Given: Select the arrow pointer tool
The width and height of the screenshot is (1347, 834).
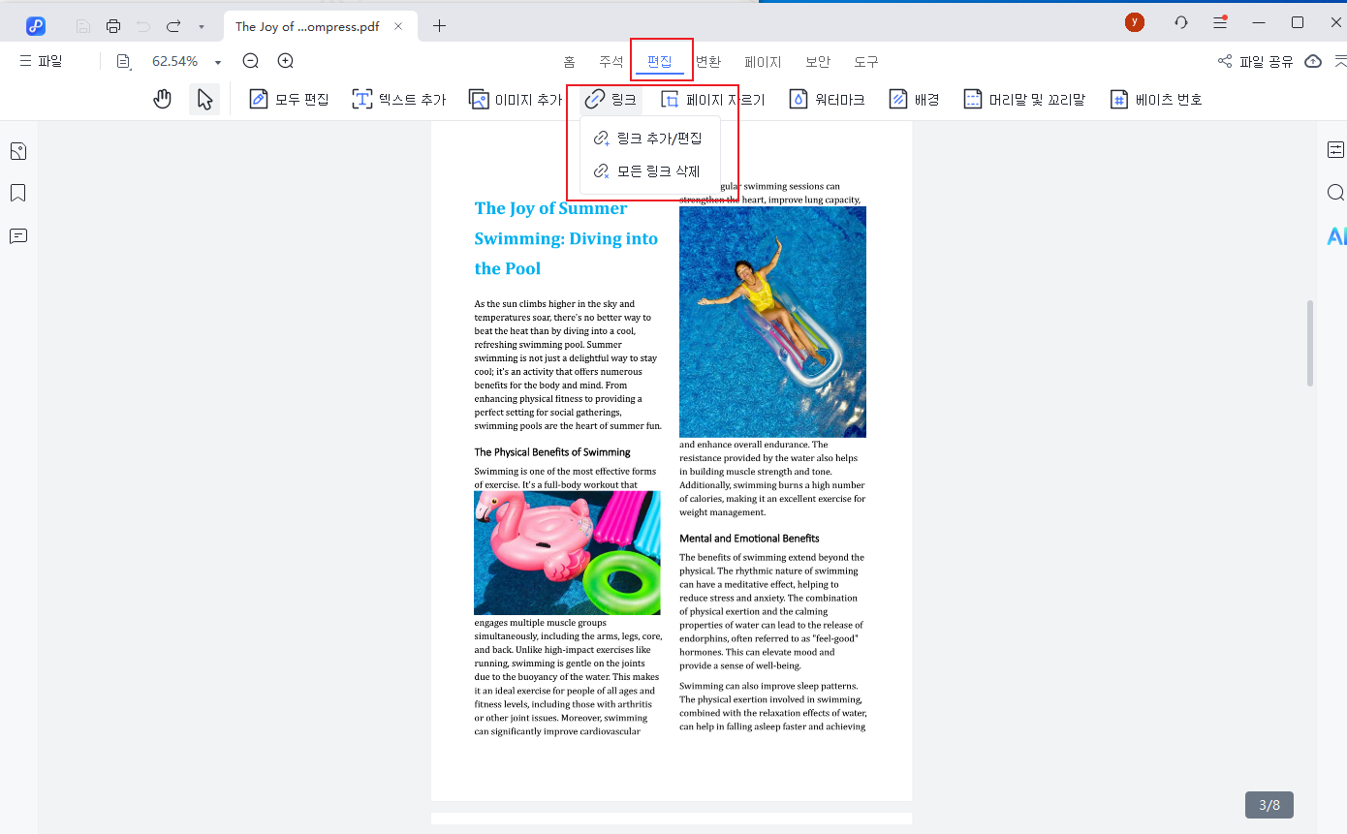Looking at the screenshot, I should coord(204,99).
